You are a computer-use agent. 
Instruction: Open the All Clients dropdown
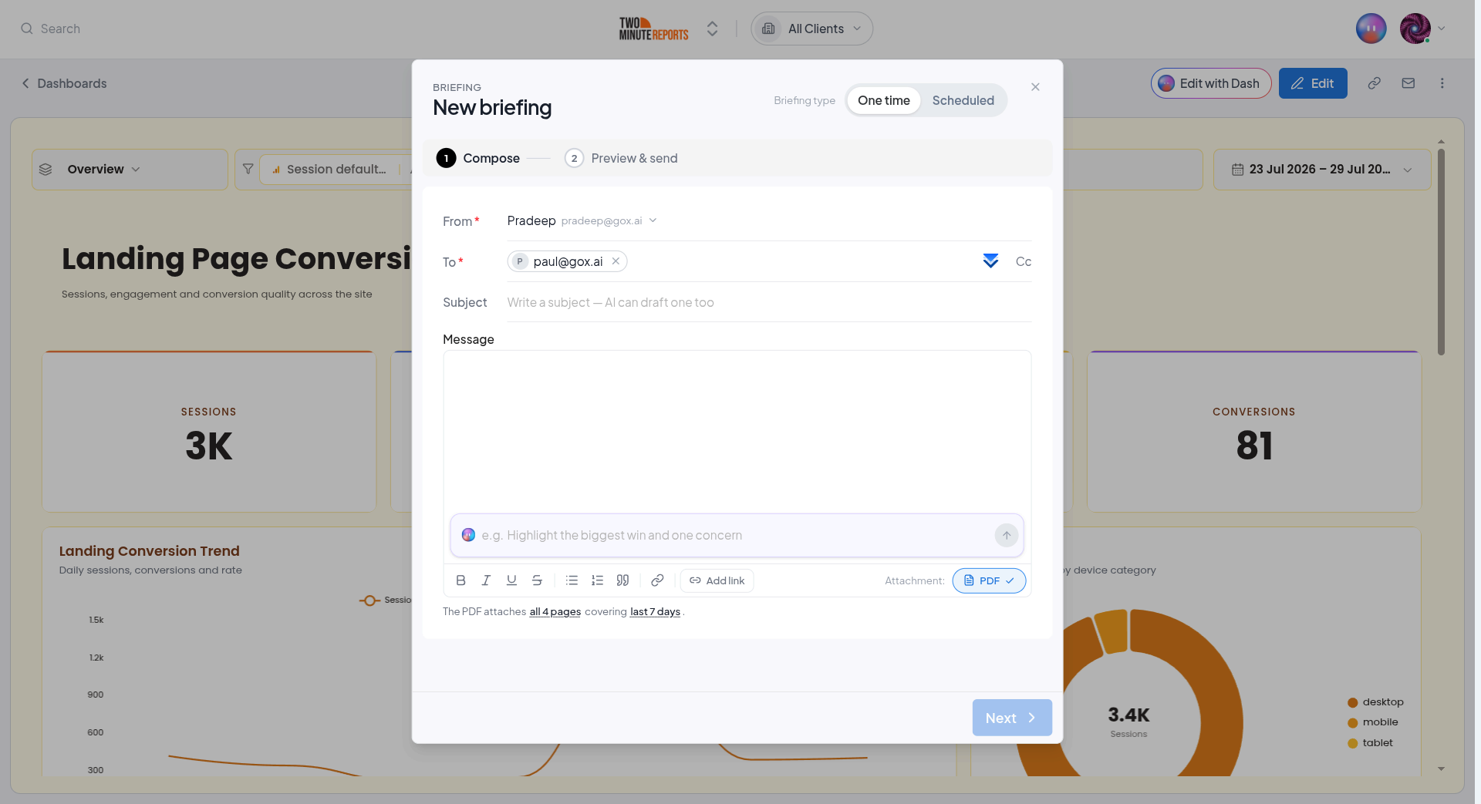pos(811,29)
